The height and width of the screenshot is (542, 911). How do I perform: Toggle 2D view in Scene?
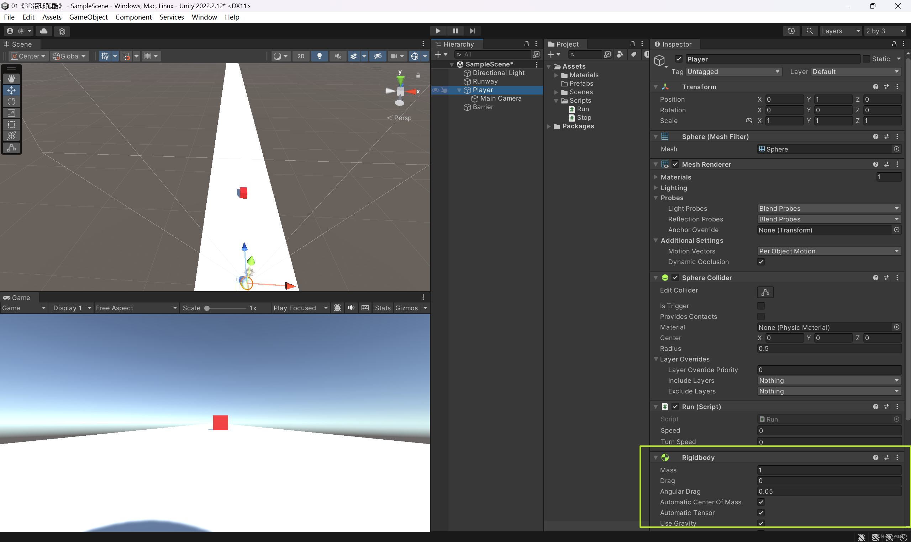click(300, 56)
